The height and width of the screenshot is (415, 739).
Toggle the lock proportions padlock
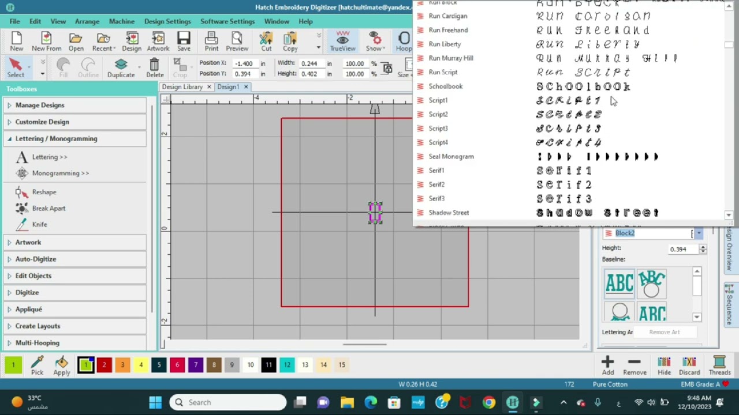[387, 69]
